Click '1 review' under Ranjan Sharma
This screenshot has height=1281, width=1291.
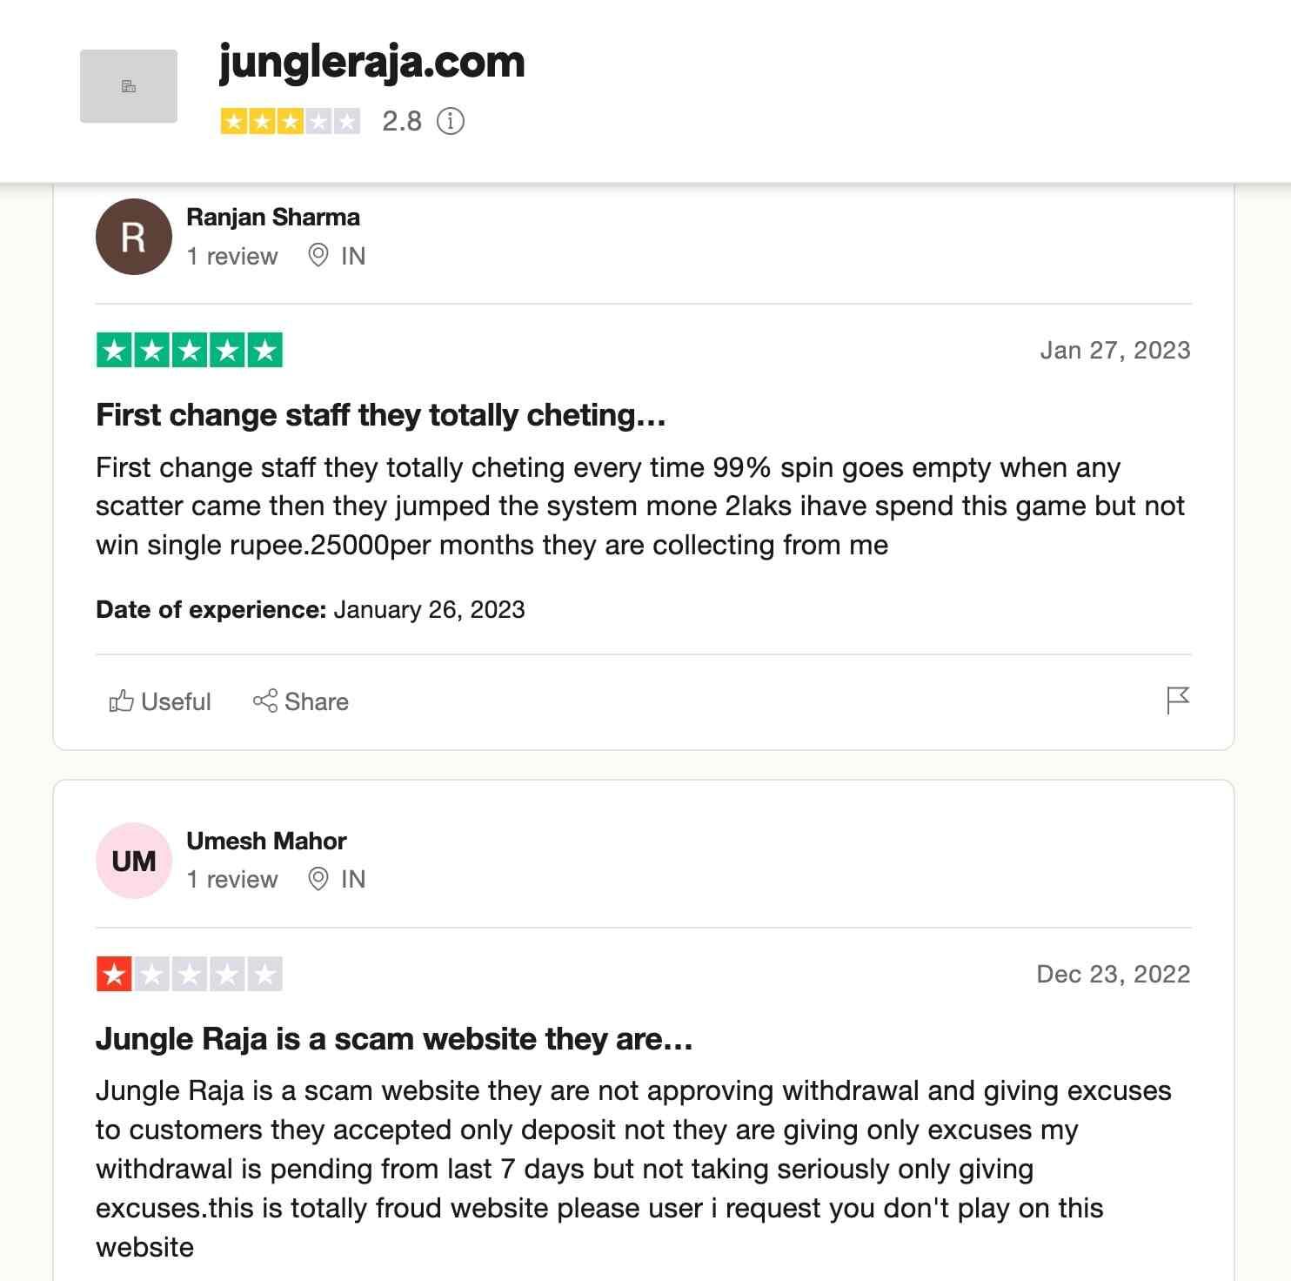(232, 256)
